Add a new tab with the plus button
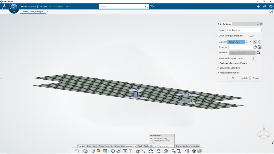The image size is (274, 154). tap(47, 11)
